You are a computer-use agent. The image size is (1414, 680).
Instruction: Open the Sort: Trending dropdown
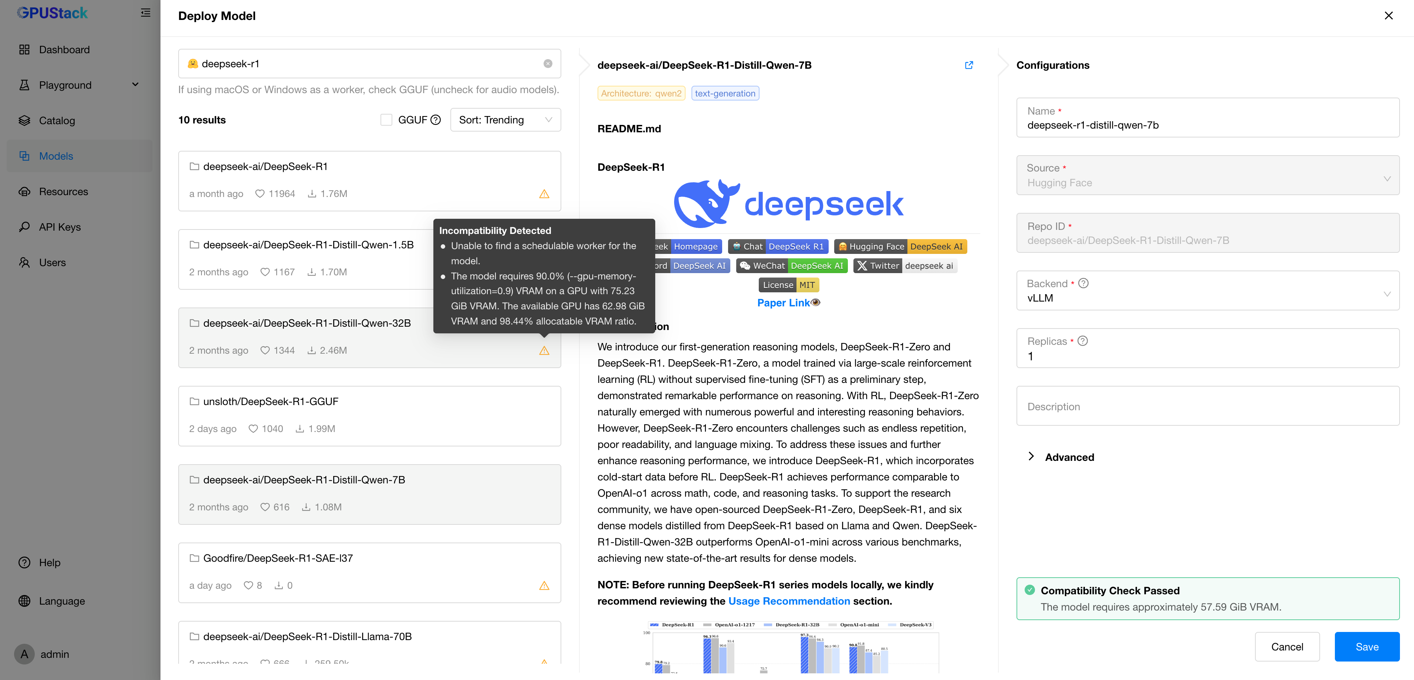[x=505, y=120]
